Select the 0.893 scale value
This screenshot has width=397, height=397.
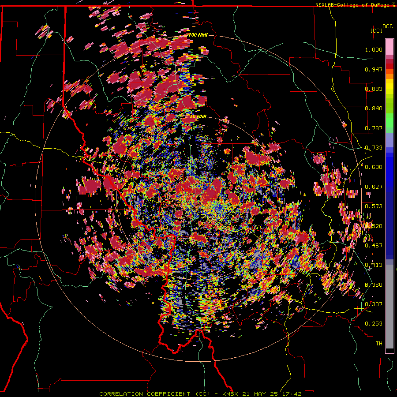(x=374, y=89)
